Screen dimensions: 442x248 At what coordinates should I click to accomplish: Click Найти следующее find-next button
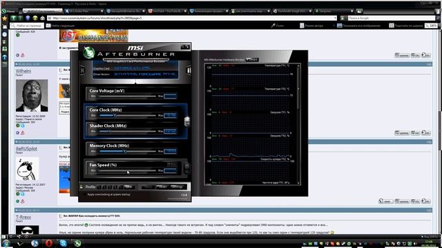61,25
